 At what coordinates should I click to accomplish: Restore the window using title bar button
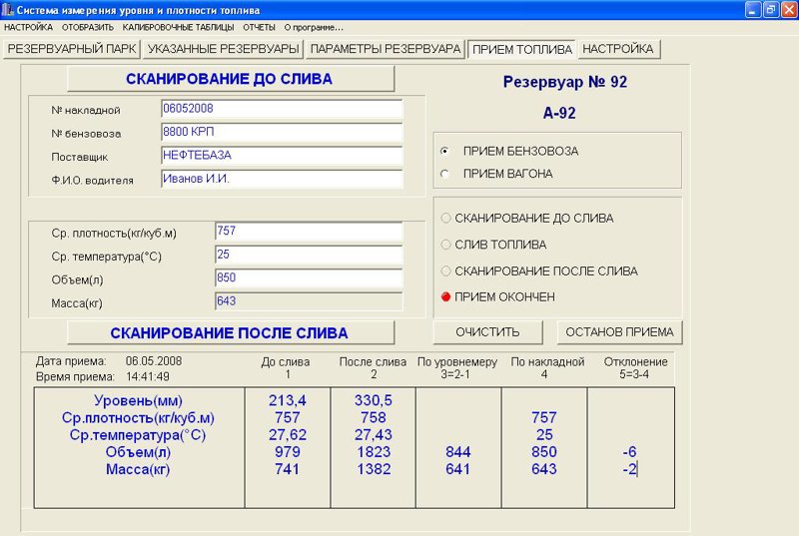[x=771, y=10]
